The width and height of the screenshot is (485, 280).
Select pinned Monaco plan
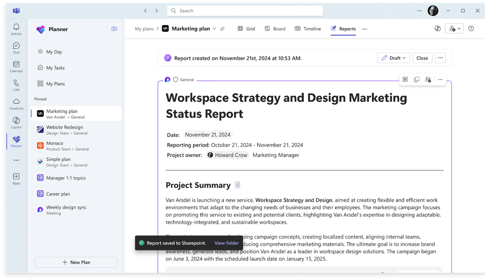click(76, 146)
